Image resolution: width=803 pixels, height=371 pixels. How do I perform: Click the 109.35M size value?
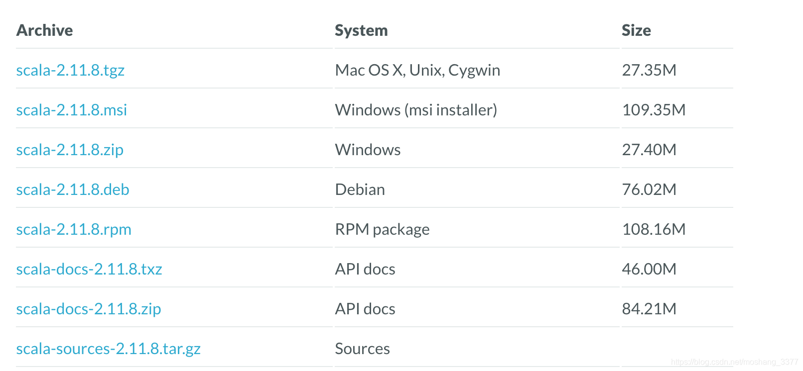[654, 110]
